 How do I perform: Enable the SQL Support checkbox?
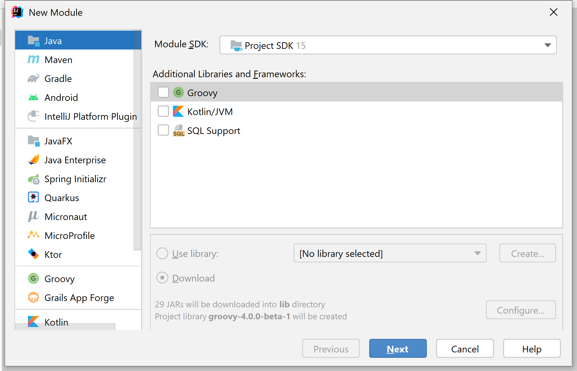coord(163,130)
